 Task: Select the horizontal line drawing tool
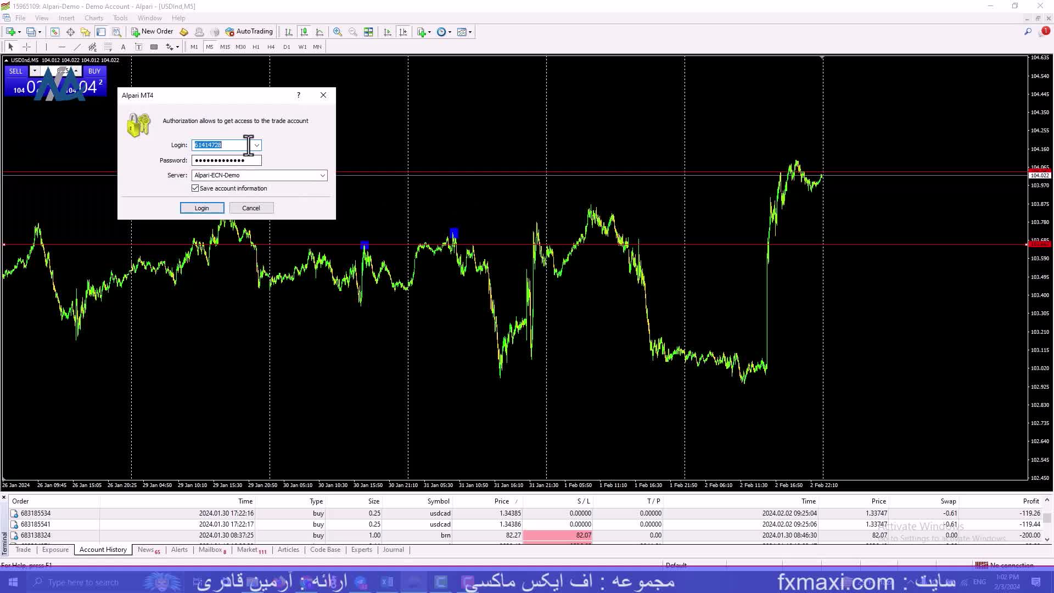click(61, 47)
